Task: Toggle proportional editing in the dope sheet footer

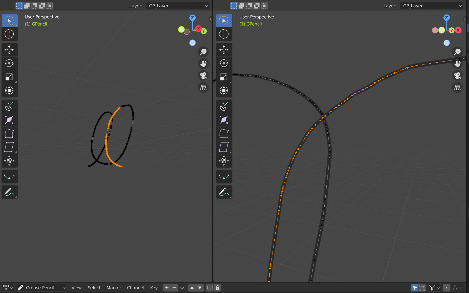Action: tap(447, 287)
